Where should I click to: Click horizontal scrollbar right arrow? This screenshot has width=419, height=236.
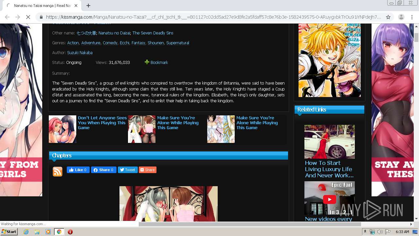tap(411, 224)
